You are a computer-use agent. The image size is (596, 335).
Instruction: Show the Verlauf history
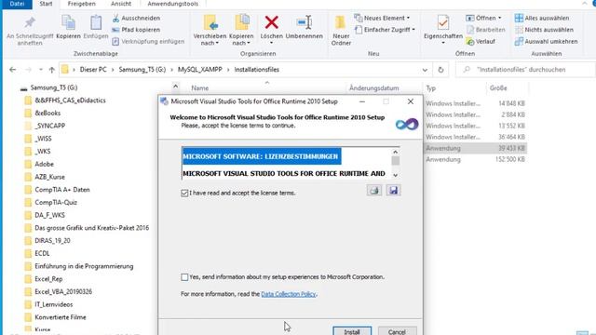481,41
